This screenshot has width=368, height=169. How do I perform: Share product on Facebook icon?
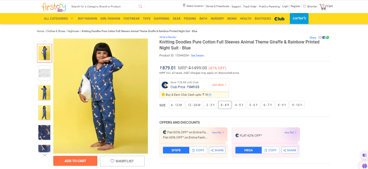pos(324,37)
